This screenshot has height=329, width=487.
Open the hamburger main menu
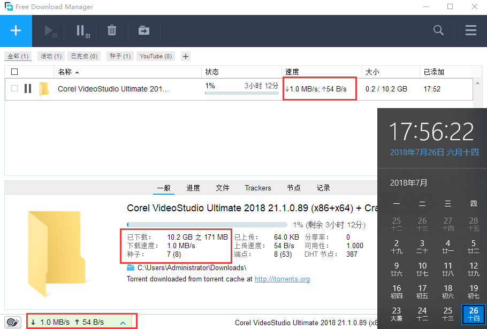pyautogui.click(x=471, y=30)
